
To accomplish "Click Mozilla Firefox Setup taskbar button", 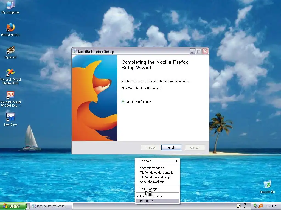I will pyautogui.click(x=51, y=206).
